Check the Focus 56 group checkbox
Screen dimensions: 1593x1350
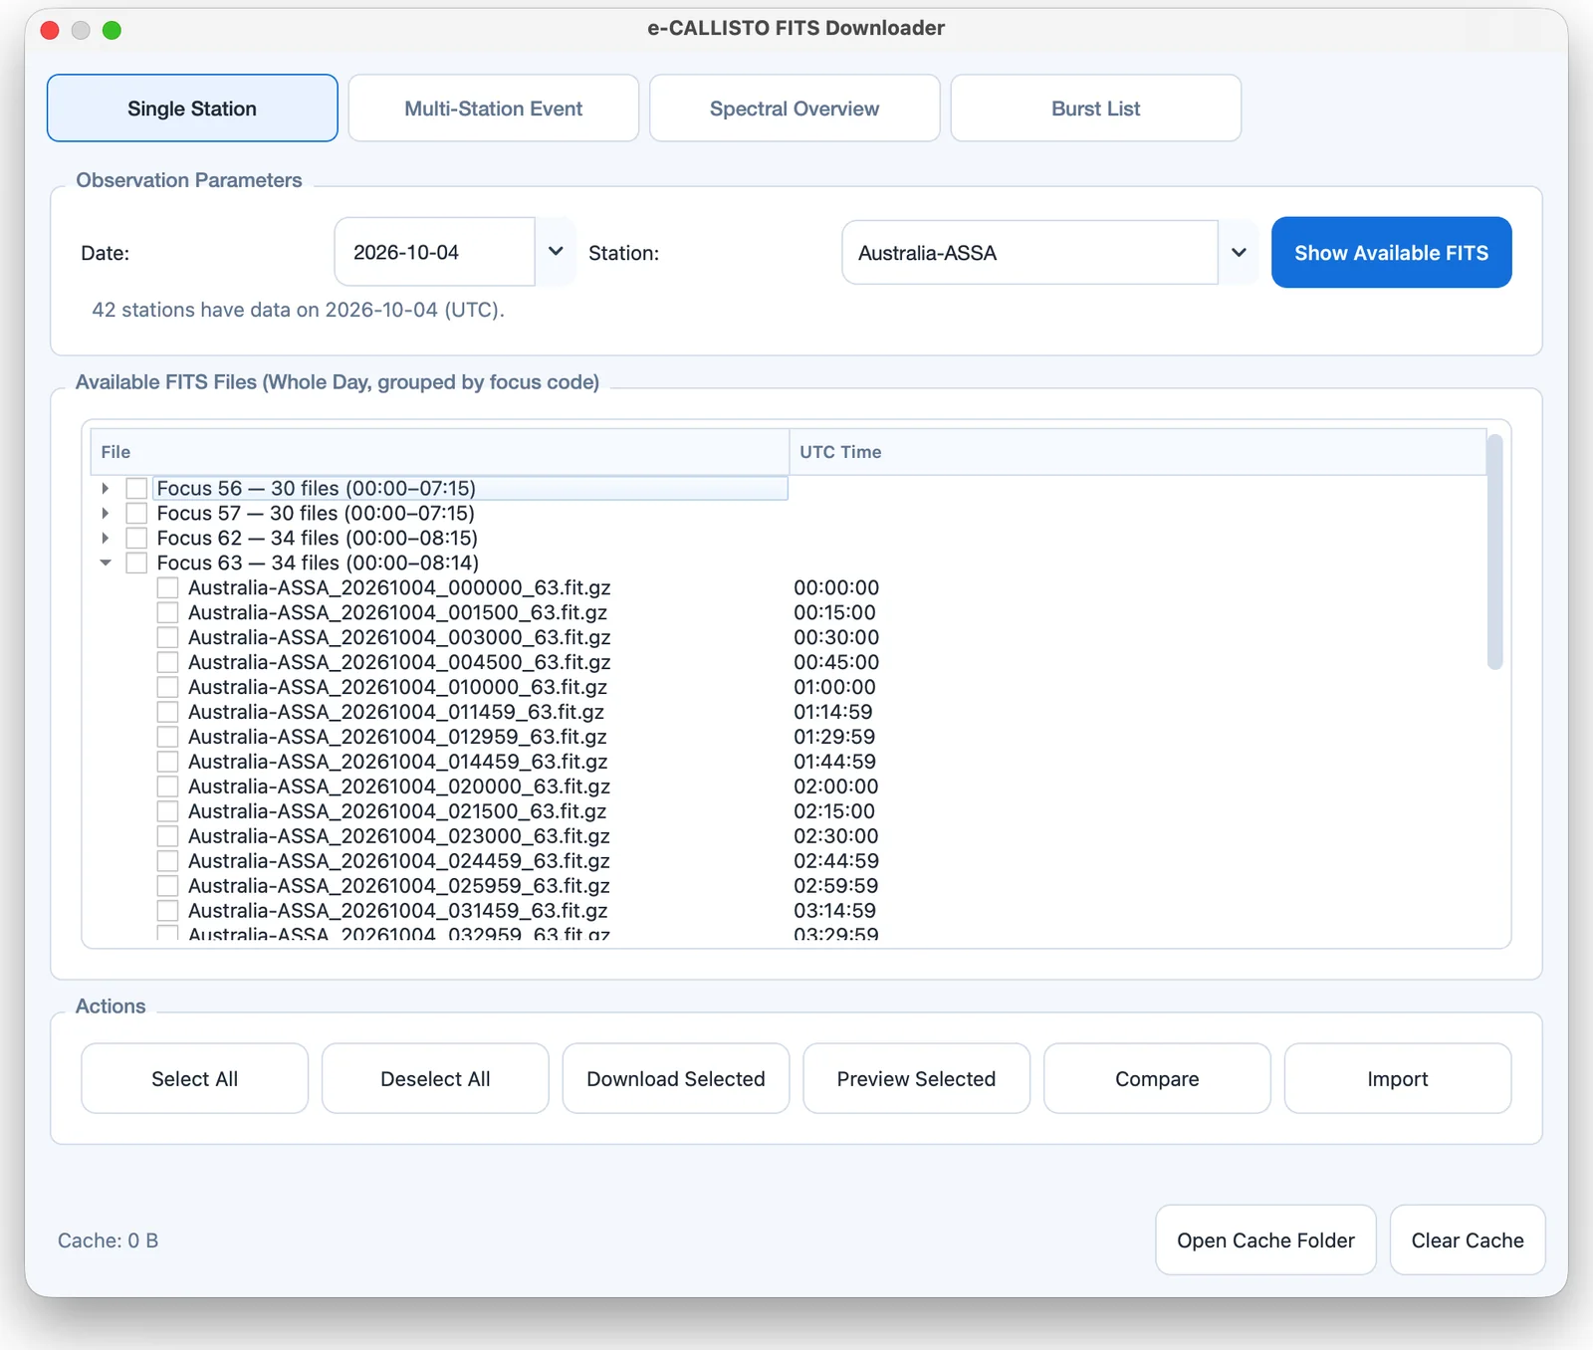coord(136,489)
